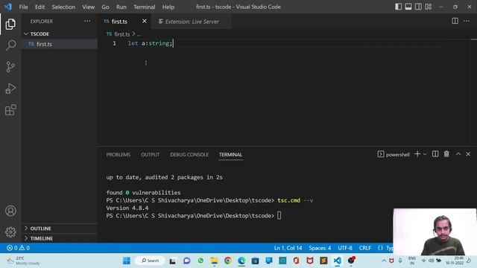Switch to the Output panel tab

pyautogui.click(x=150, y=155)
